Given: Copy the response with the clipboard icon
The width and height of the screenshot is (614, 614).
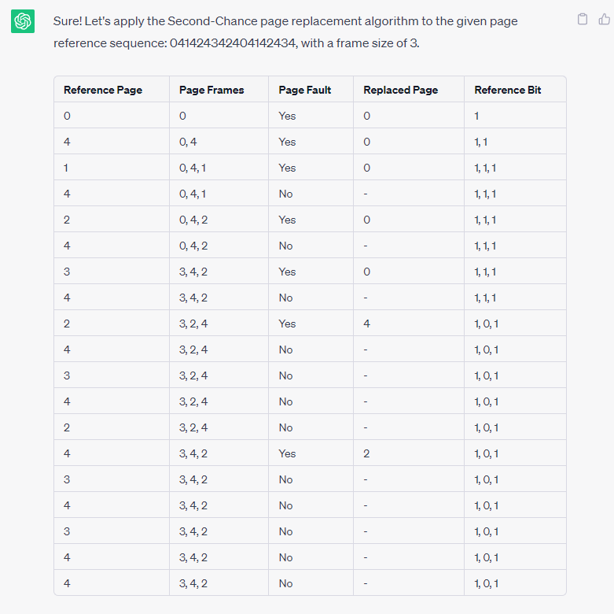Looking at the screenshot, I should [583, 19].
